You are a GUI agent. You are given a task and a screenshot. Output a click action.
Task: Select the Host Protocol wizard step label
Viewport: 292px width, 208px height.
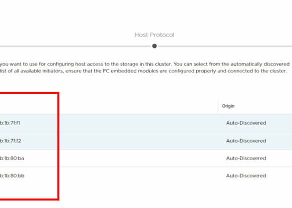coord(154,35)
